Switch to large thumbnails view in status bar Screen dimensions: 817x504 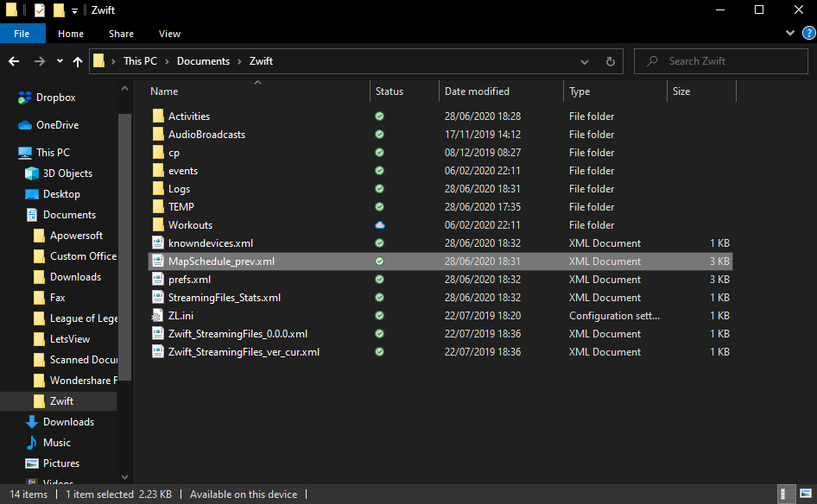pos(806,494)
